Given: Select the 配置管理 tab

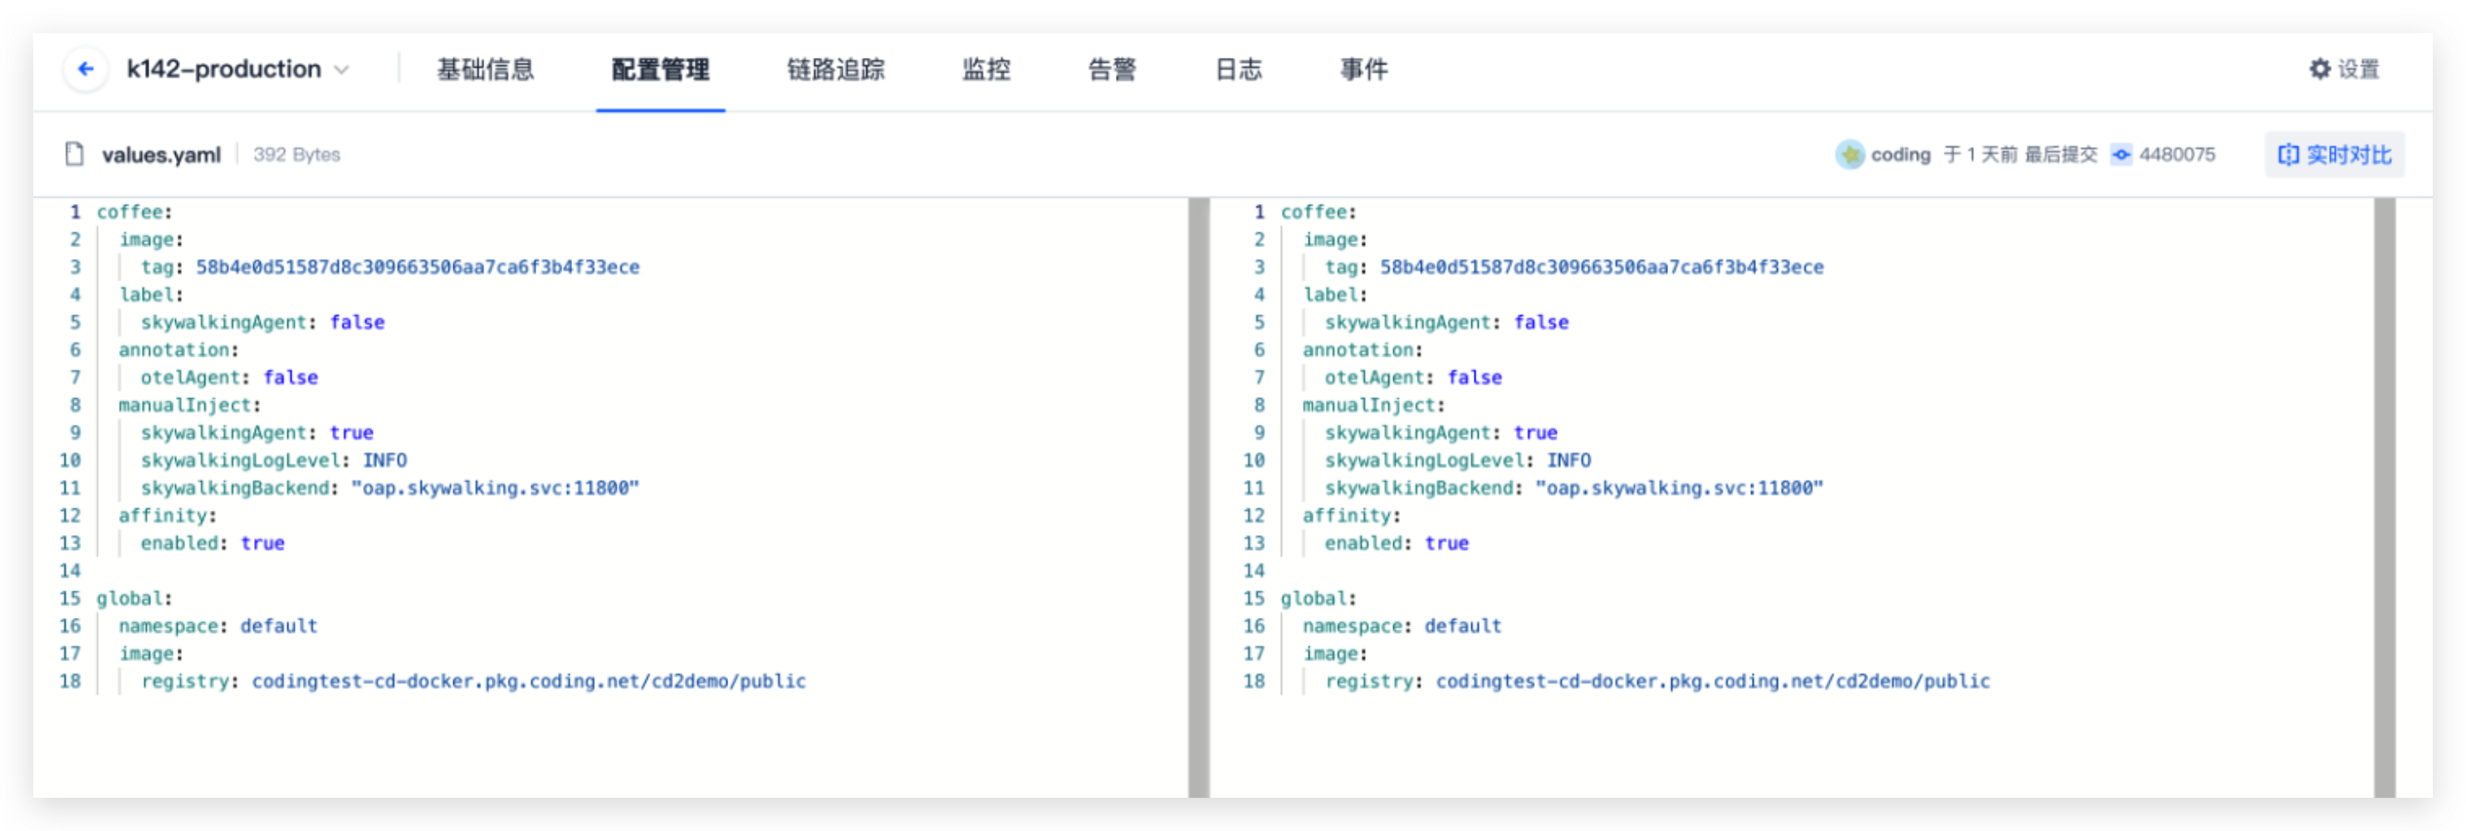Looking at the screenshot, I should (661, 69).
